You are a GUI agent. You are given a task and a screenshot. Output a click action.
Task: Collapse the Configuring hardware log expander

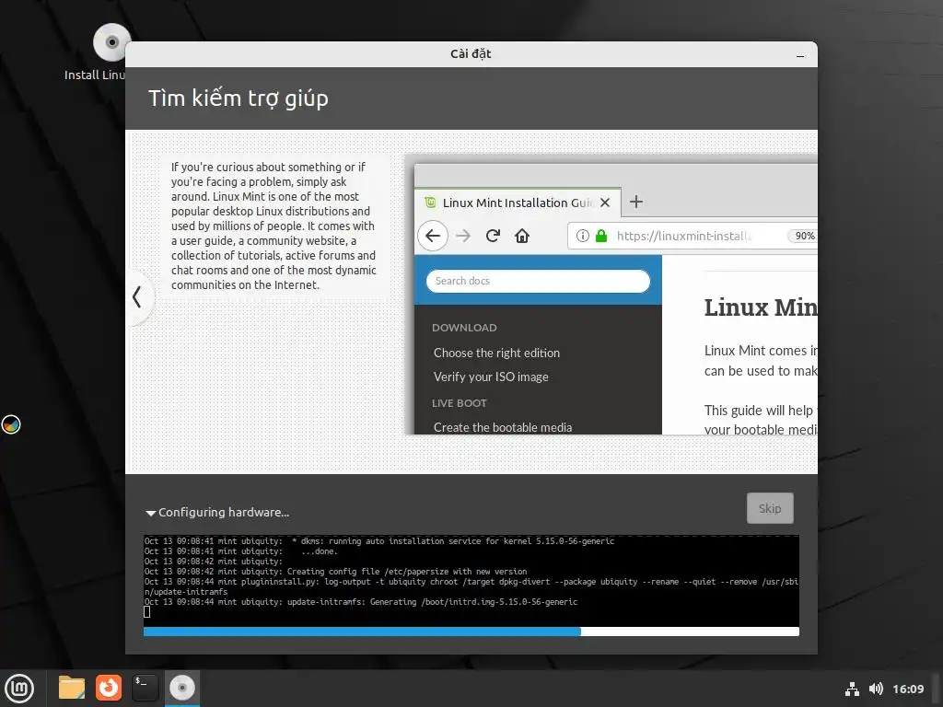[x=150, y=513]
